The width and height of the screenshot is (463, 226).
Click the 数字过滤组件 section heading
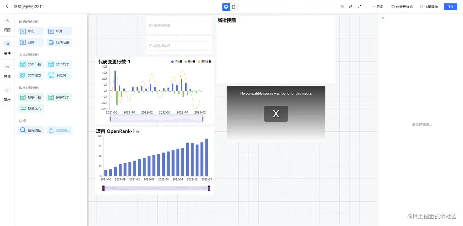tap(29, 88)
